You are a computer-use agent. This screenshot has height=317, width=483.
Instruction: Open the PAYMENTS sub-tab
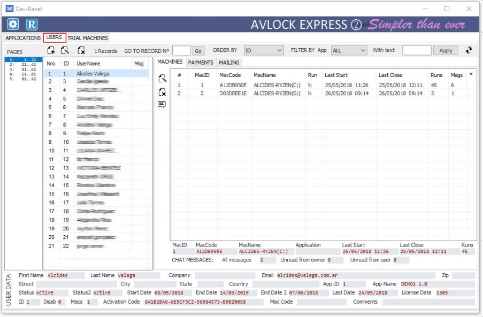pyautogui.click(x=201, y=63)
